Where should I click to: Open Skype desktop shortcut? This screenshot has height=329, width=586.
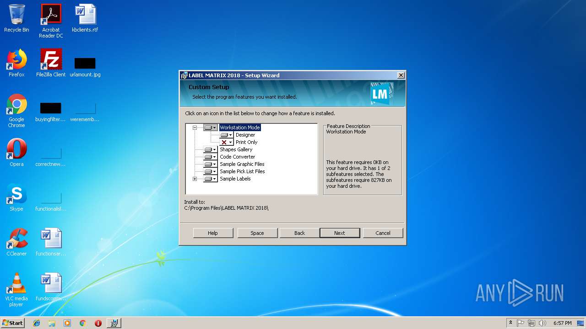tap(16, 197)
